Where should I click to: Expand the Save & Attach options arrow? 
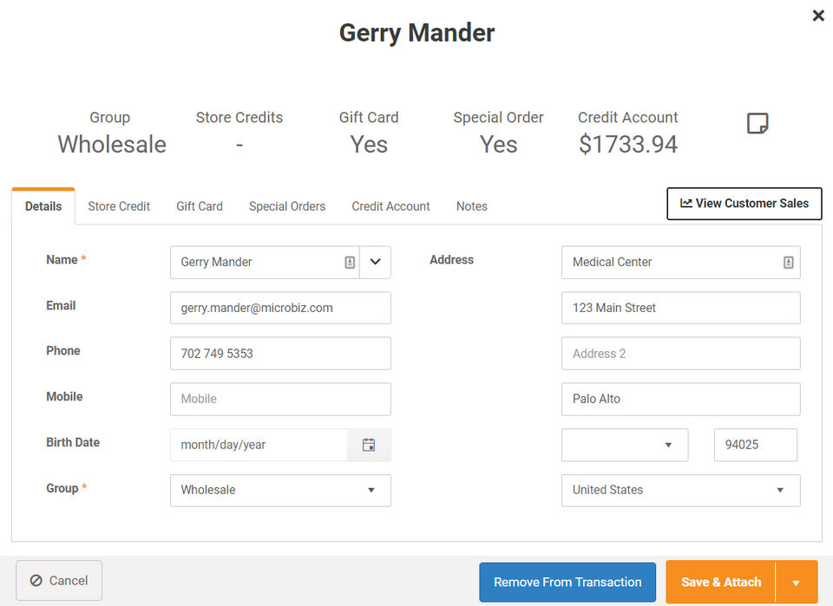tap(796, 583)
